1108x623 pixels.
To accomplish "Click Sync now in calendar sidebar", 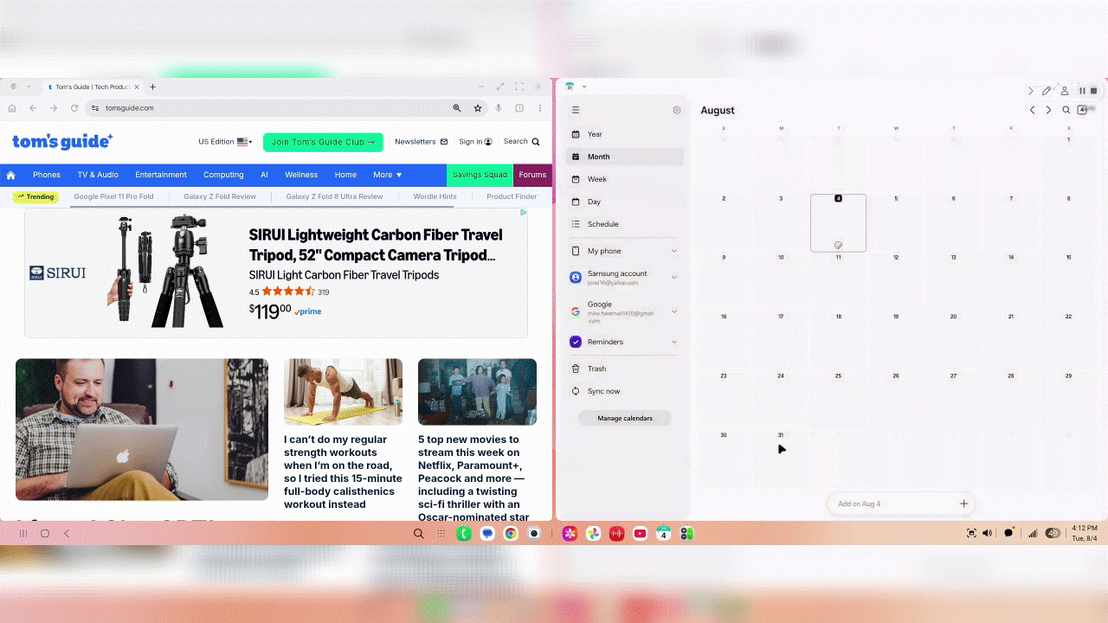I will click(x=625, y=391).
